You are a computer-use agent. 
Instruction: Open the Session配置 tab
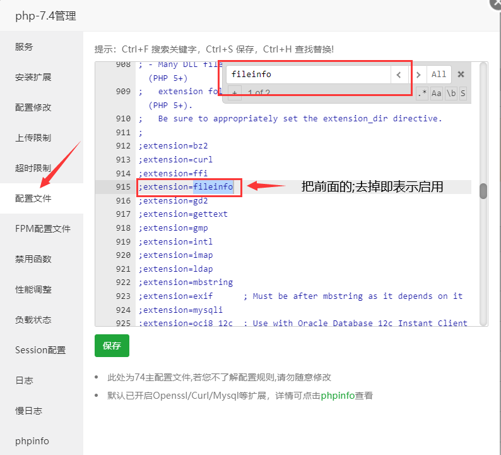pos(42,350)
